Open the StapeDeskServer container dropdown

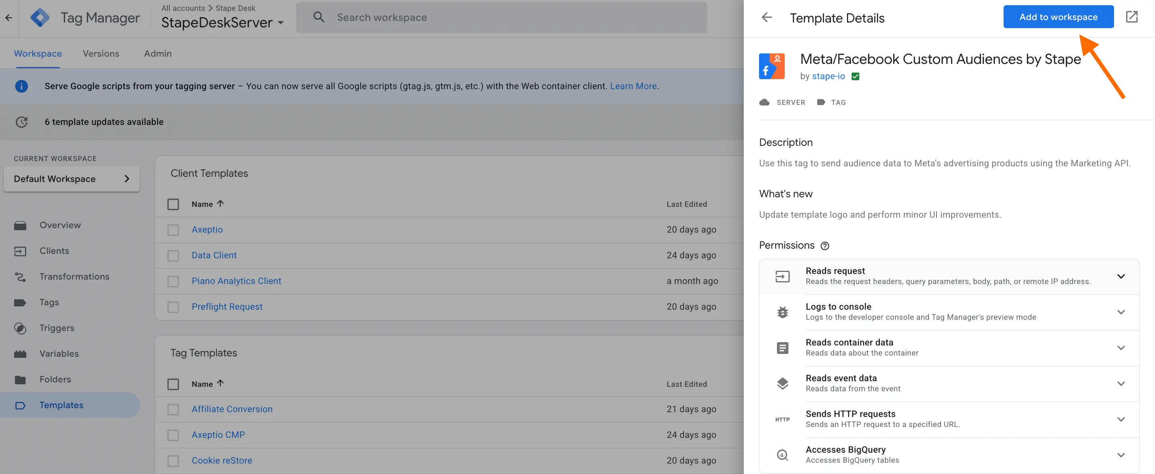pos(281,22)
